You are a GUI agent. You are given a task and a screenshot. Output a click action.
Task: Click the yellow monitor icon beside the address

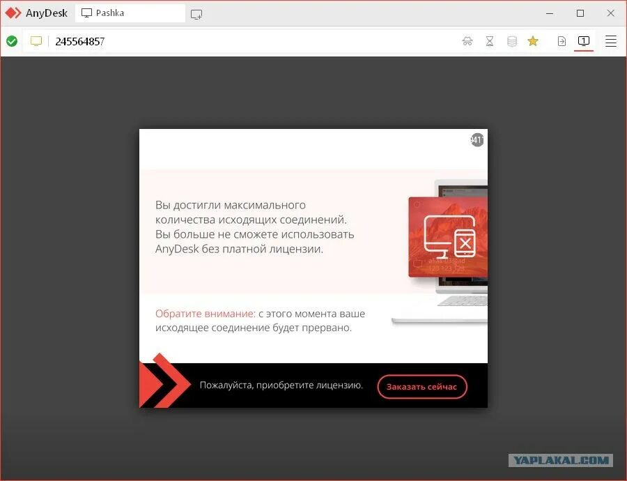tap(36, 41)
